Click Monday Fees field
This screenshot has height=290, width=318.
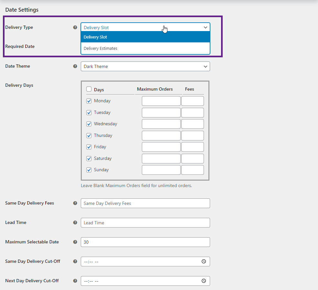pyautogui.click(x=193, y=101)
